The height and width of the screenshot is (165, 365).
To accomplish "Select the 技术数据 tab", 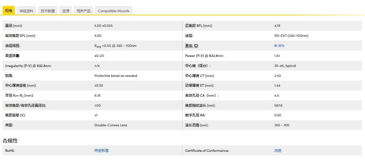I will point(48,11).
